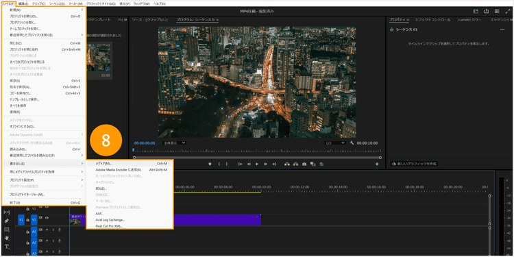Click the Play button in Program monitor
This screenshot has height=257, width=514.
click(257, 164)
